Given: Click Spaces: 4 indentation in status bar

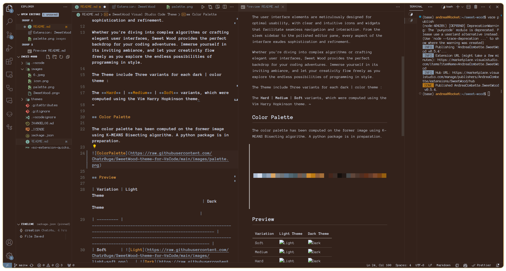Looking at the screenshot, I should (x=403, y=265).
